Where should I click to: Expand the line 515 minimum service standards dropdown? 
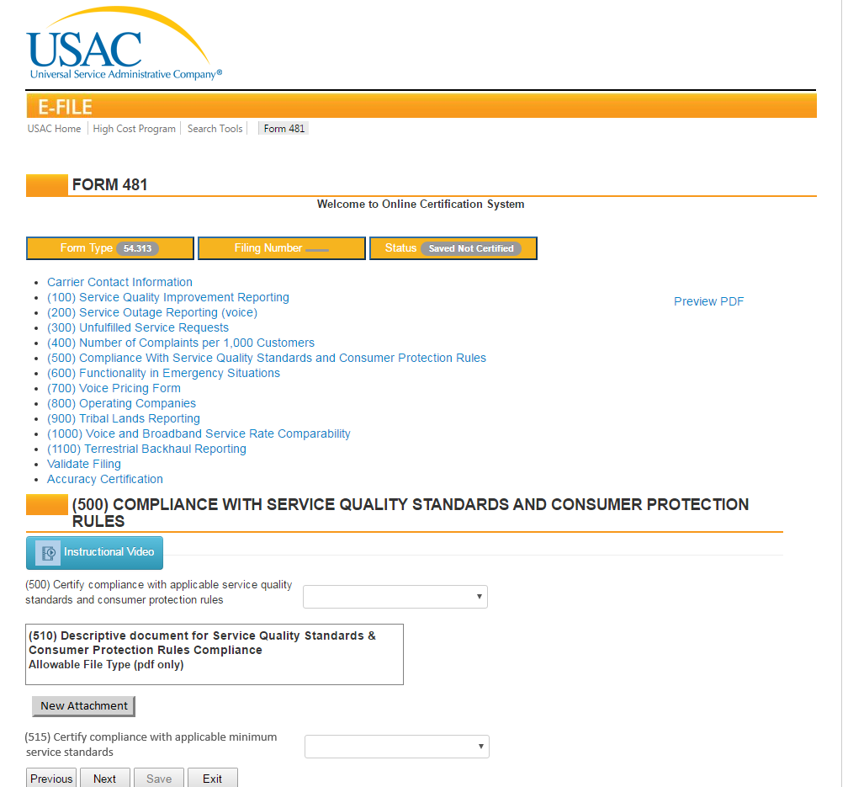(x=396, y=747)
